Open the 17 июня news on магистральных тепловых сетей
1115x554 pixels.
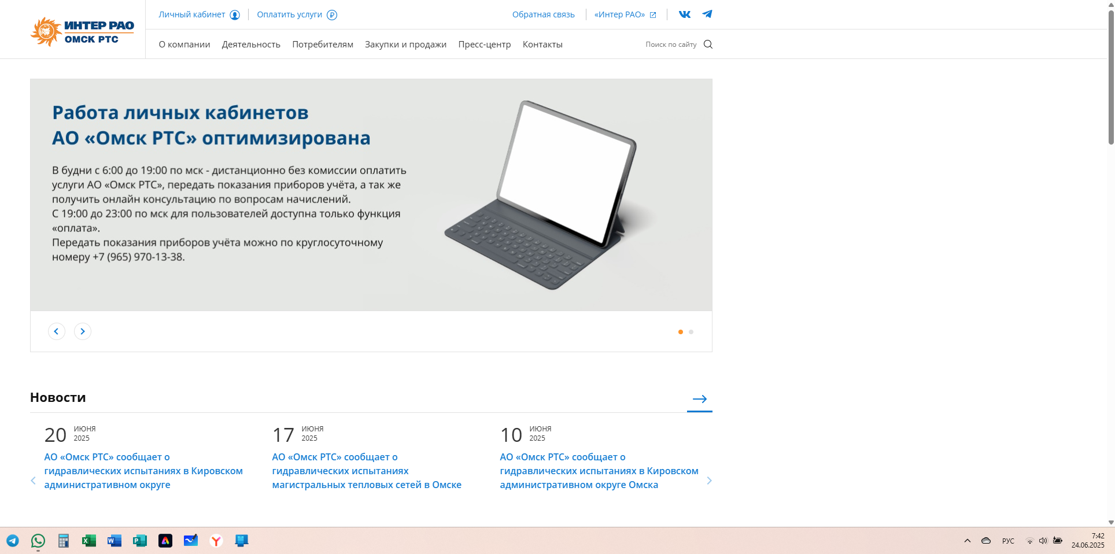click(x=367, y=471)
